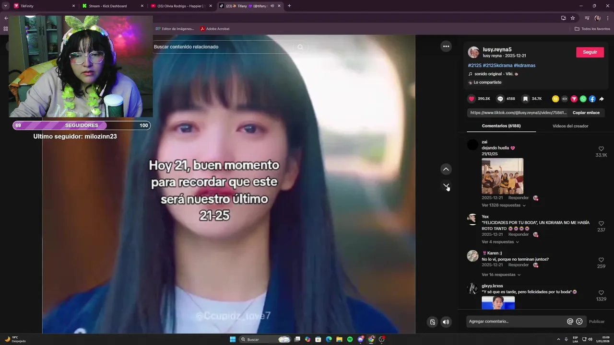Screen dimensions: 614x345
Task: Go to previous video with up arrow
Action: point(446,169)
